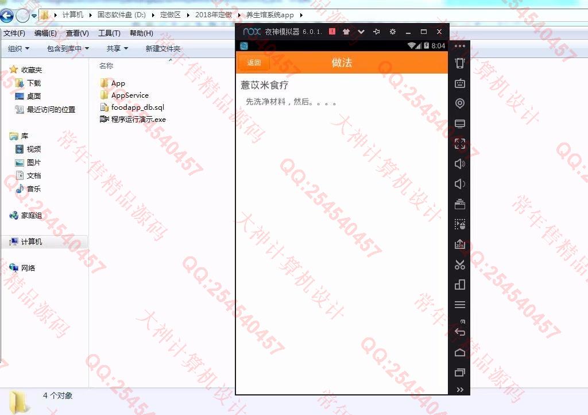Image resolution: width=588 pixels, height=415 pixels.
Task: Click Nox My Computer screen icon
Action: pos(460,124)
